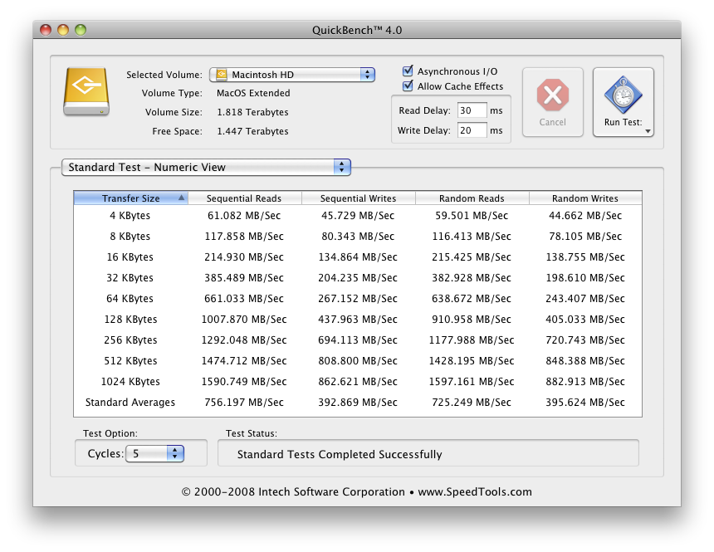Click the red close window button
714x552 pixels.
(x=46, y=30)
